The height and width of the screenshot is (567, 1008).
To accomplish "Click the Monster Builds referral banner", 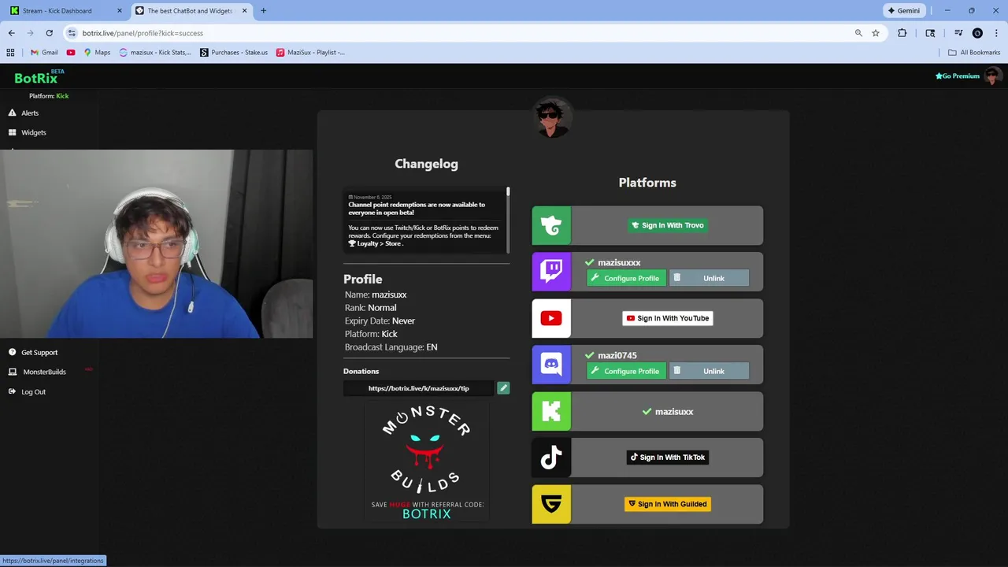I will tap(427, 462).
